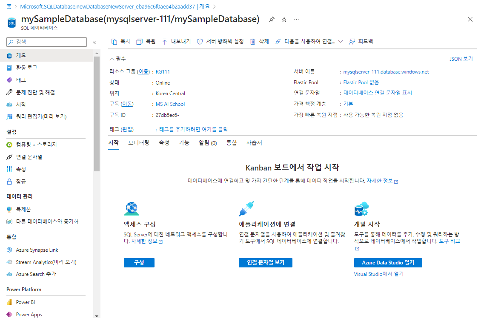
Task: Open Power BI sidebar icon
Action: pyautogui.click(x=9, y=302)
